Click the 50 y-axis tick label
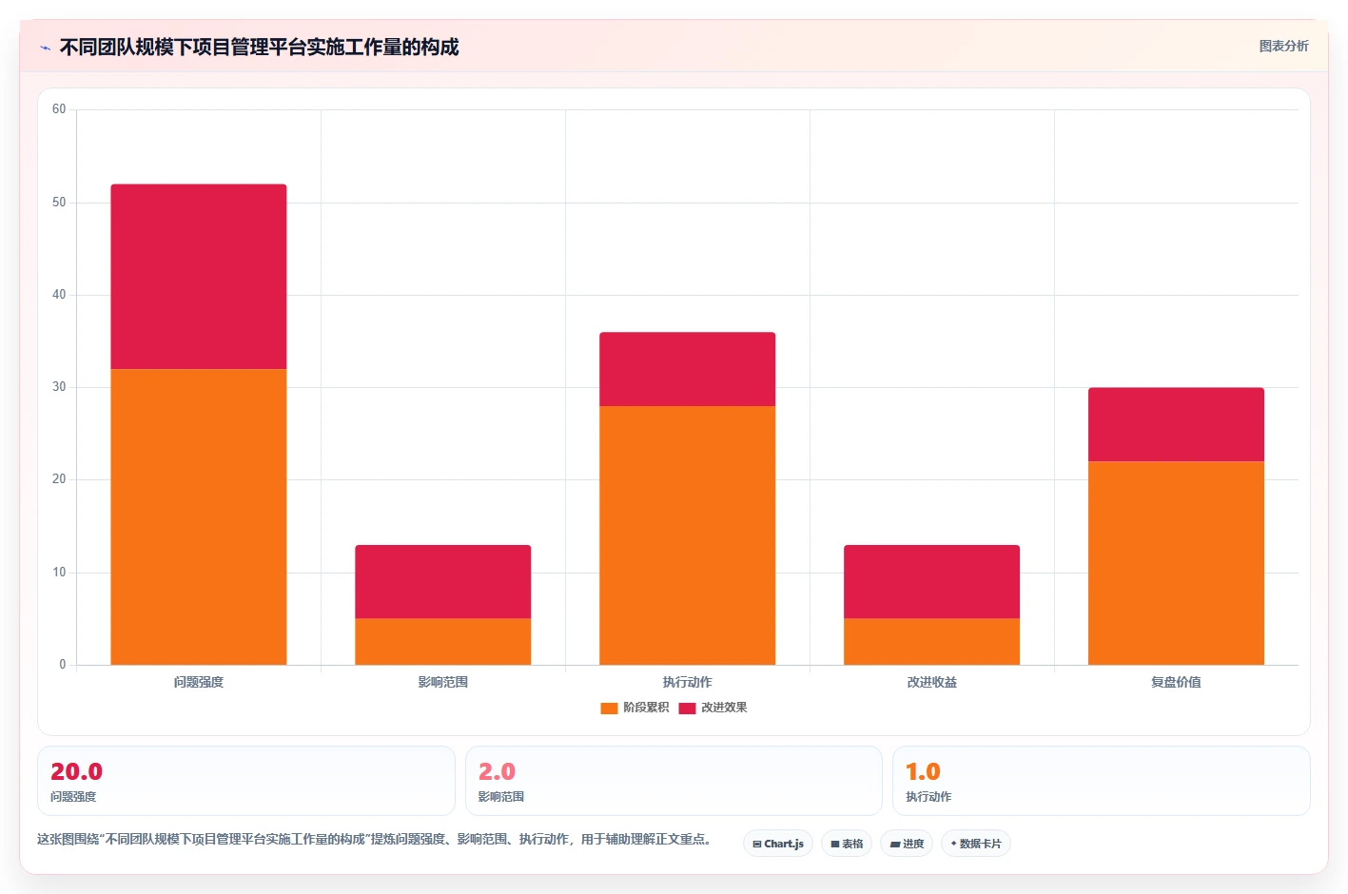 [59, 203]
